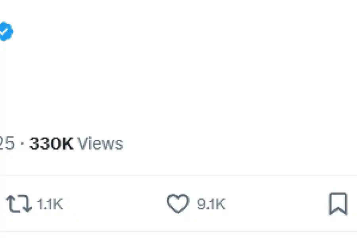Toggle the bookmark ribbon to save the post
Screen dimensions: 357x238
click(338, 204)
